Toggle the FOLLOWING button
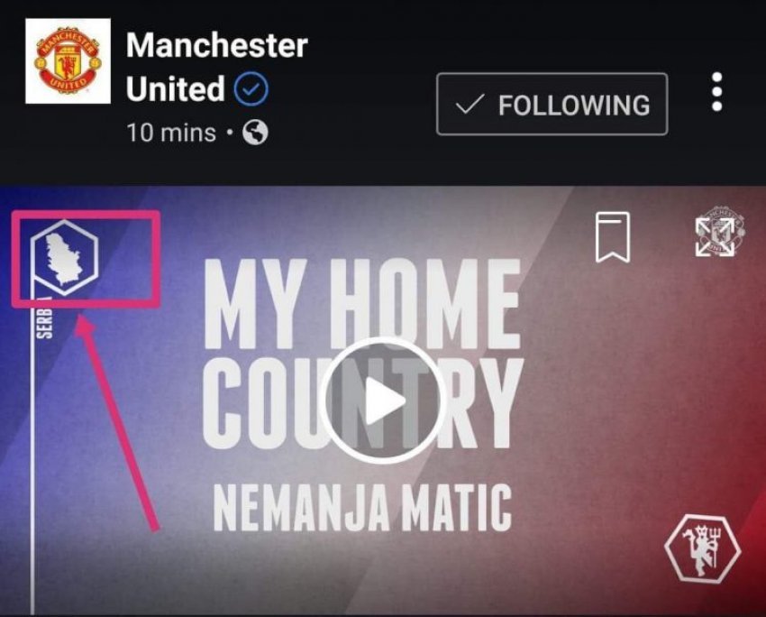This screenshot has height=617, width=766. [552, 104]
